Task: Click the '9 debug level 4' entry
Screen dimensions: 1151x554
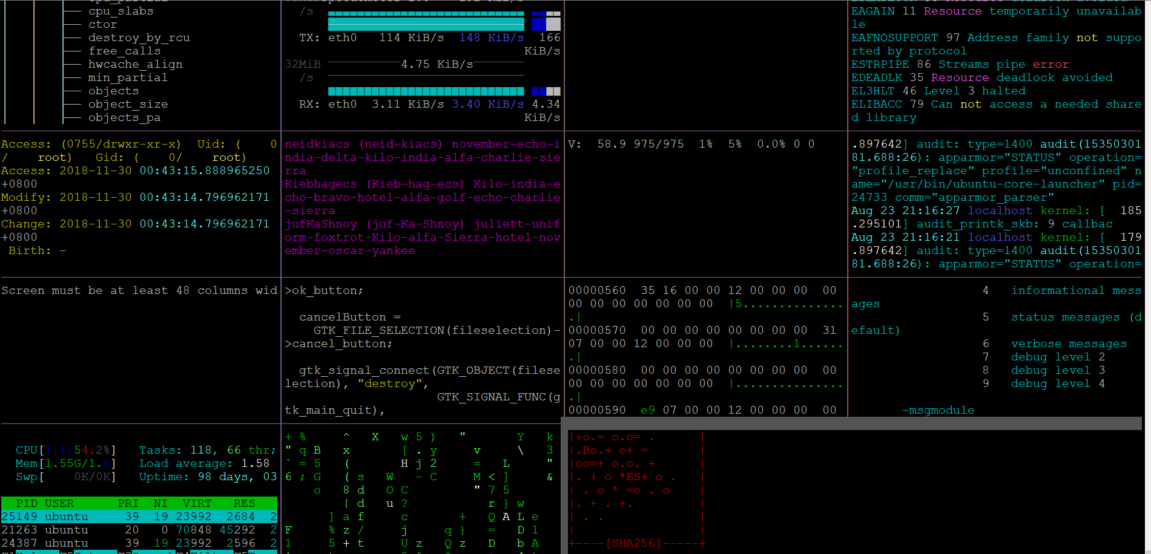Action: (x=1043, y=383)
